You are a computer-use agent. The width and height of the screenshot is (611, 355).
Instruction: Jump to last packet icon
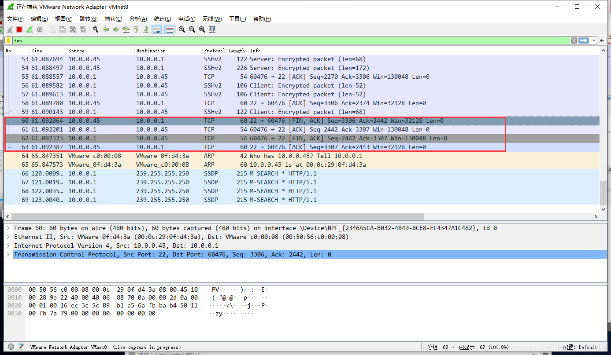coord(146,29)
